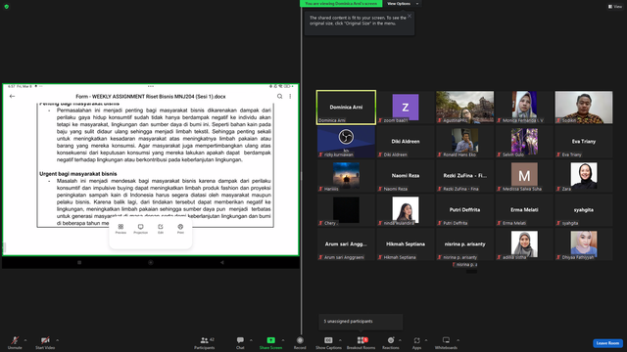Open the Chat panel
Viewport: 627px width, 352px height.
pyautogui.click(x=240, y=342)
